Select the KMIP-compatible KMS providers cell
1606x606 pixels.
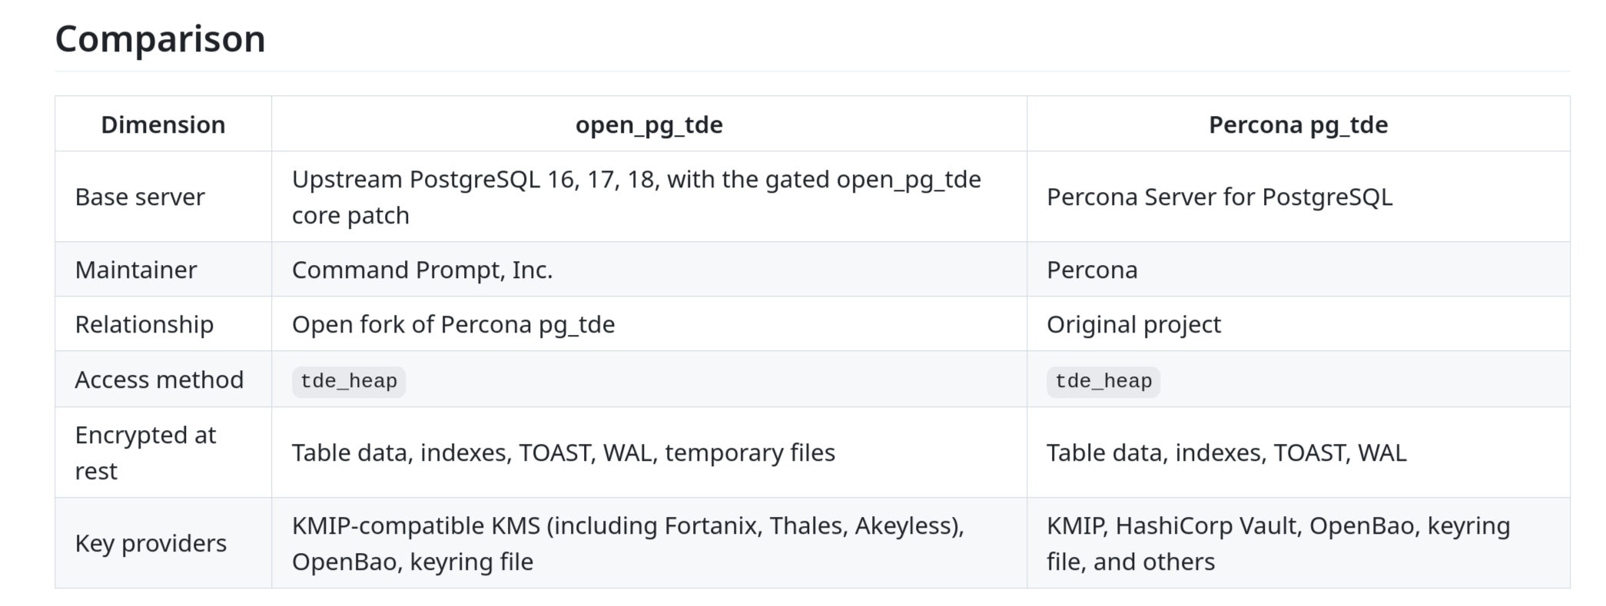click(628, 544)
